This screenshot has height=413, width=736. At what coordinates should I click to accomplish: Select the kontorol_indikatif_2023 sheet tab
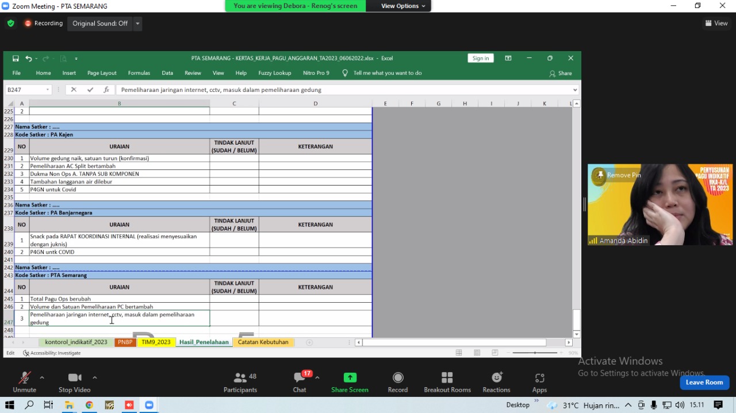click(x=76, y=342)
